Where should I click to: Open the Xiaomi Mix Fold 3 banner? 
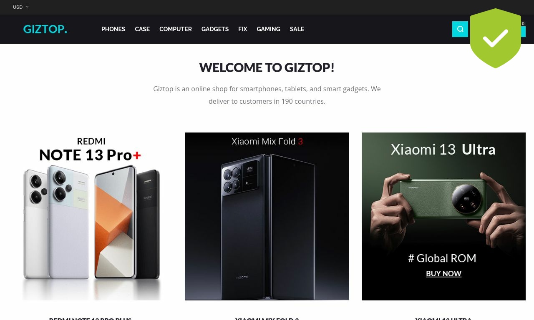[x=267, y=216]
